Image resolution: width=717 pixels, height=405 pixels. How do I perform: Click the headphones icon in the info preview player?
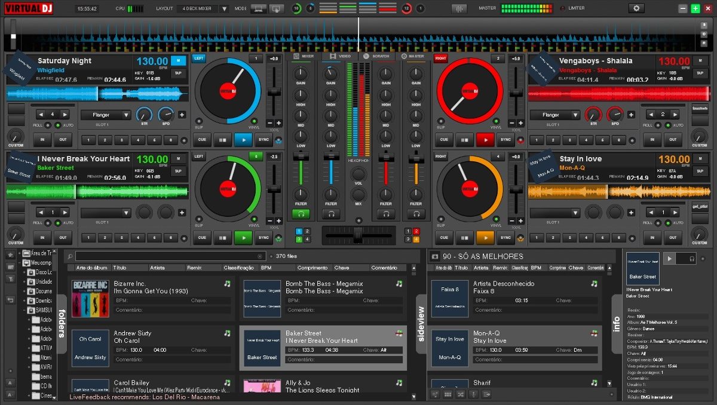(x=692, y=259)
